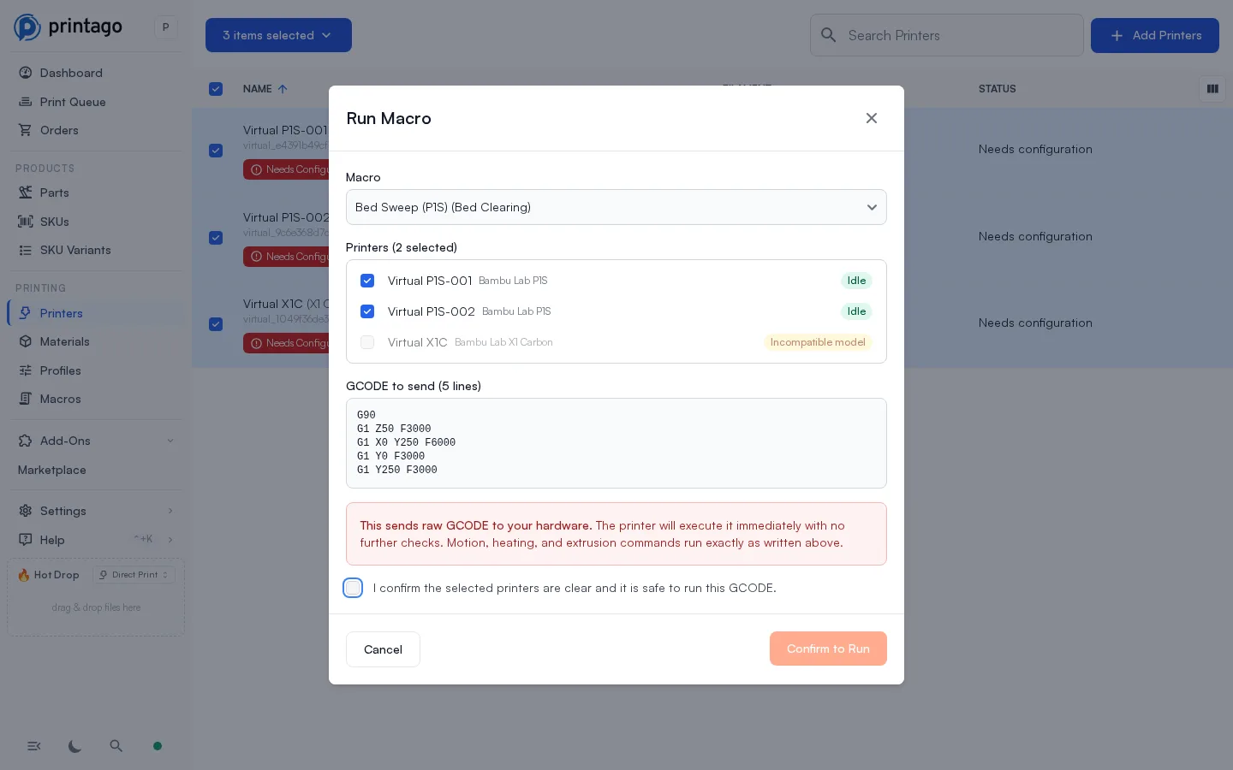1233x770 pixels.
Task: Toggle dark mode moon icon
Action: [75, 746]
